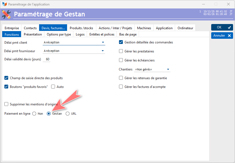Open the Chantiers dropdown list
The width and height of the screenshot is (235, 163).
click(168, 69)
